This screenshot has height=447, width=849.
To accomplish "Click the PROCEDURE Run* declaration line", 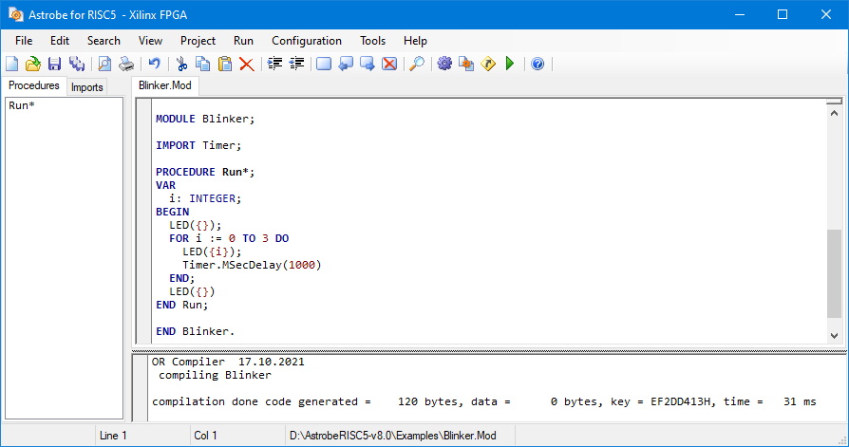I will coord(205,172).
